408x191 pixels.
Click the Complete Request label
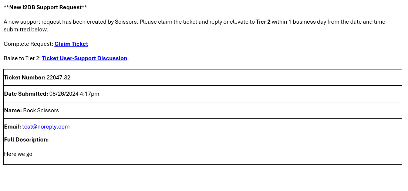click(28, 44)
